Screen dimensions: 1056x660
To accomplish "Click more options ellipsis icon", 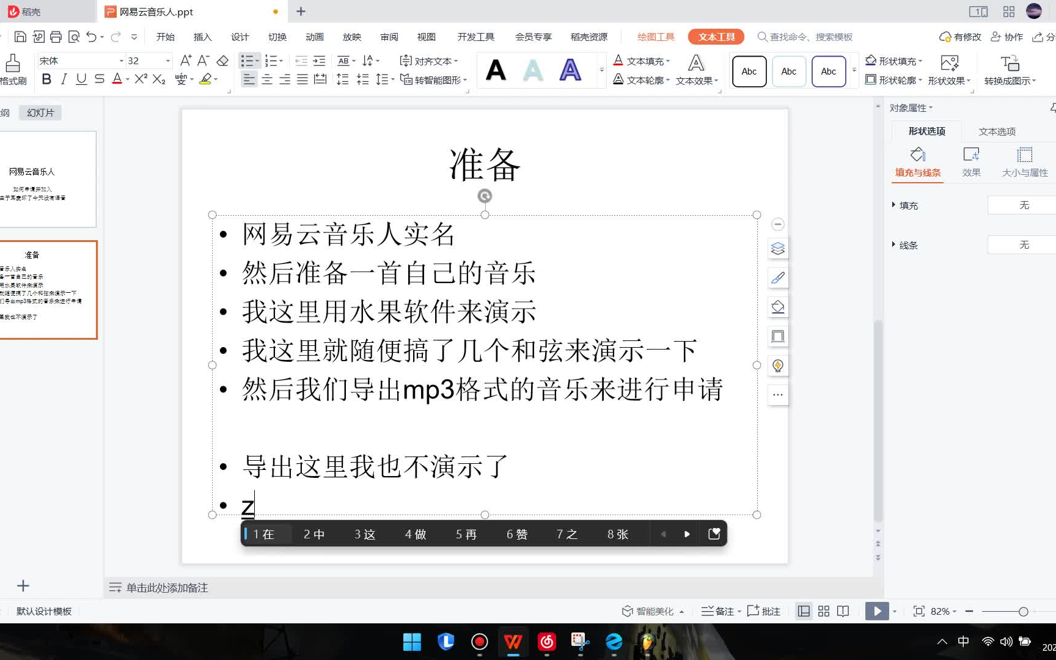I will tap(777, 395).
